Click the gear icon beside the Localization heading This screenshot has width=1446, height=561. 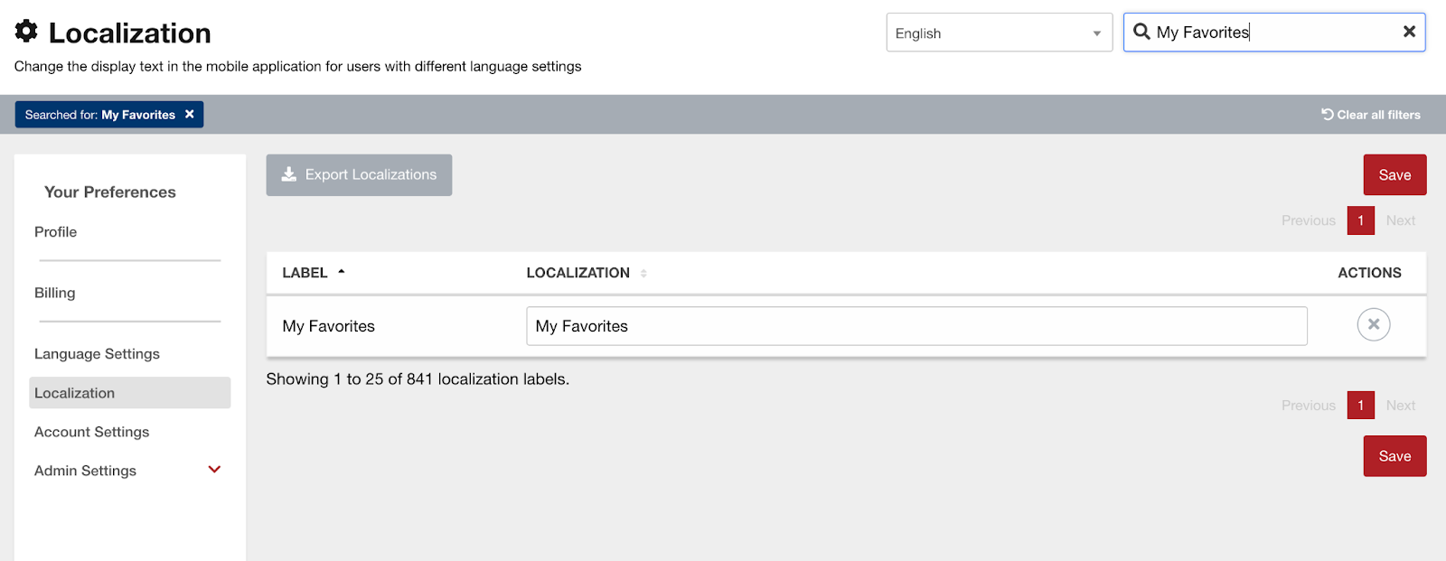(26, 32)
